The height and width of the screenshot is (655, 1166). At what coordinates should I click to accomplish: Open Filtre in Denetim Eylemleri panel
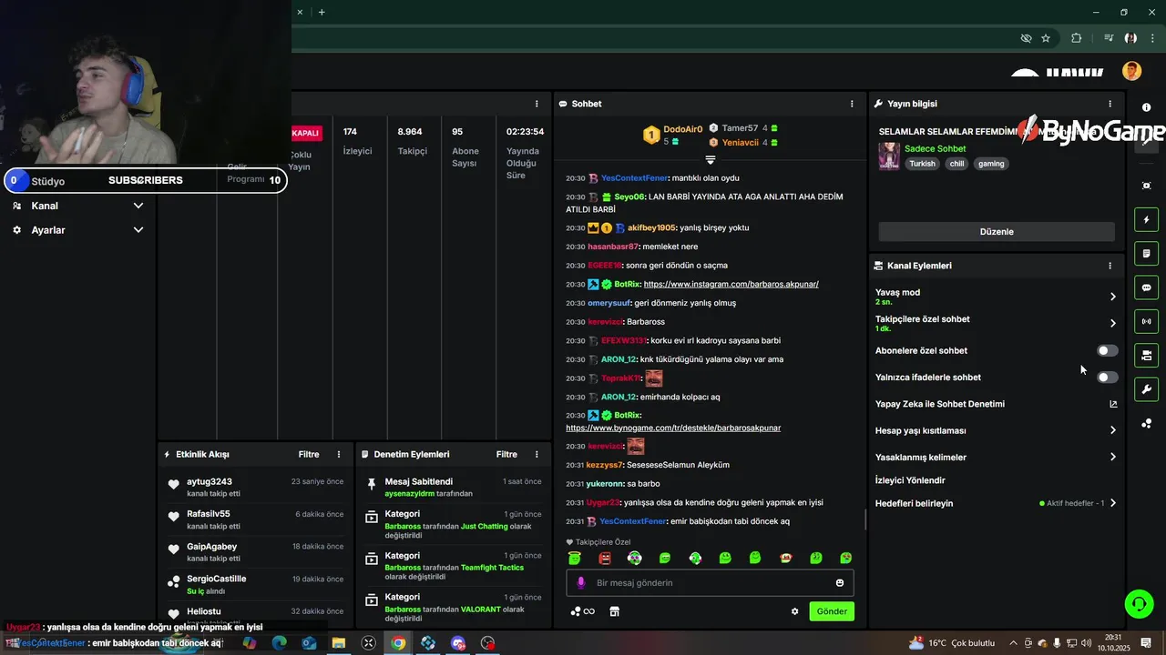[x=506, y=454]
